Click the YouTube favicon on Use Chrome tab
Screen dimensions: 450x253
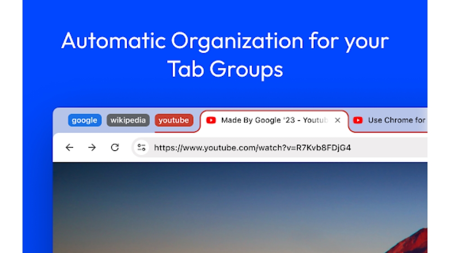click(x=358, y=120)
